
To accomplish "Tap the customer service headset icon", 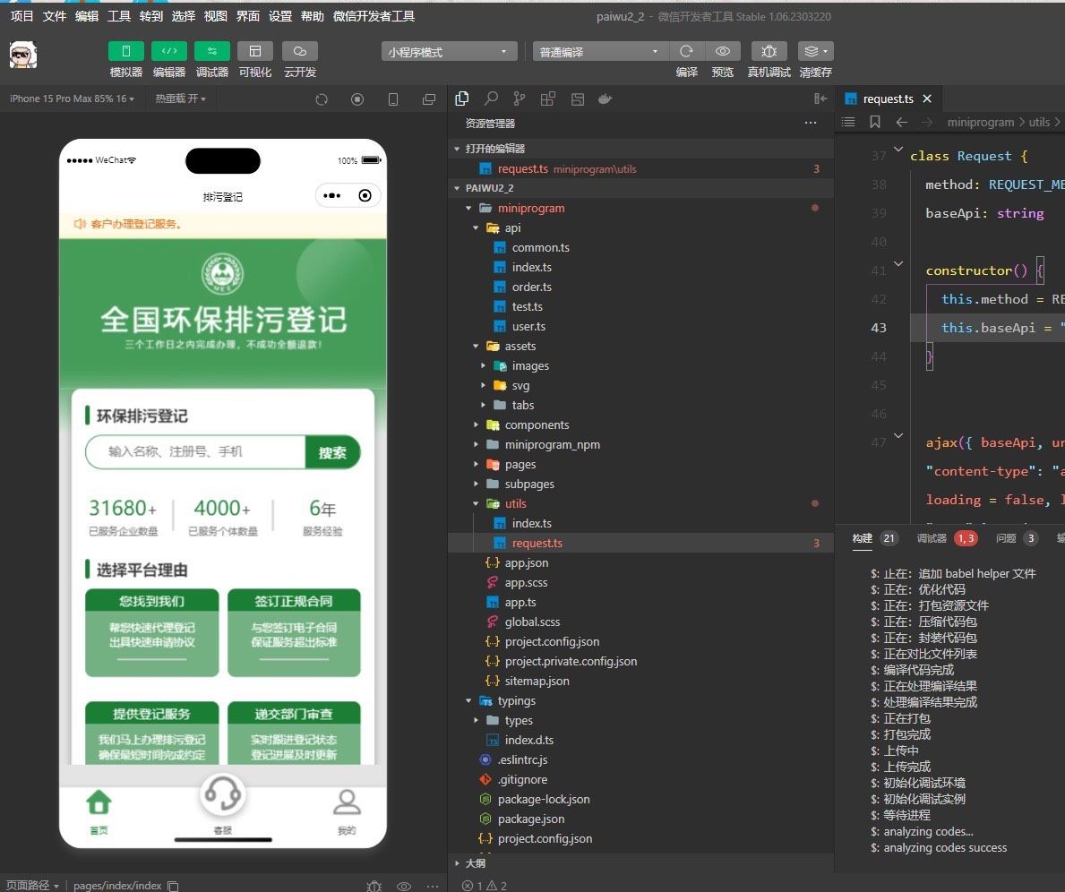I will (223, 794).
